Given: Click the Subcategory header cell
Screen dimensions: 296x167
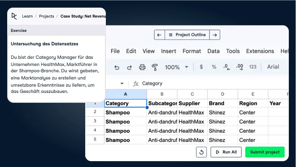Looking at the screenshot, I should 162,103.
